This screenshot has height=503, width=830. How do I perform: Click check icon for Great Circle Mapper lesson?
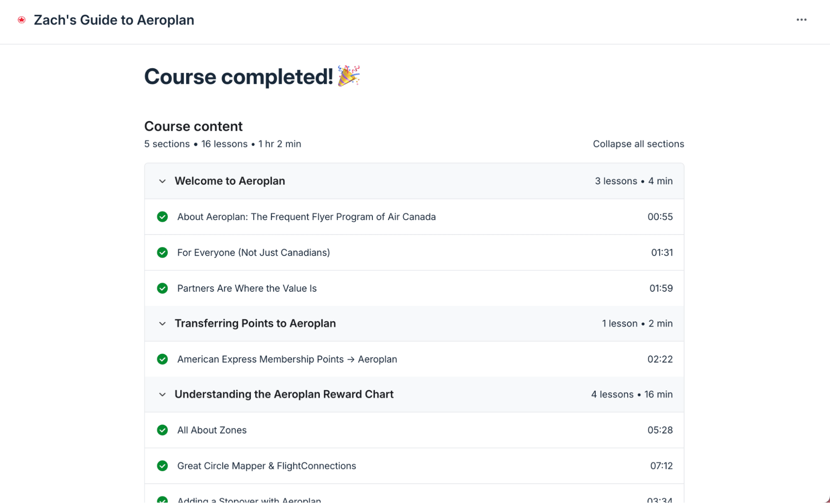pos(162,466)
